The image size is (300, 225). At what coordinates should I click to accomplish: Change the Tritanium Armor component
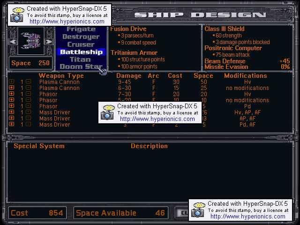(x=134, y=52)
